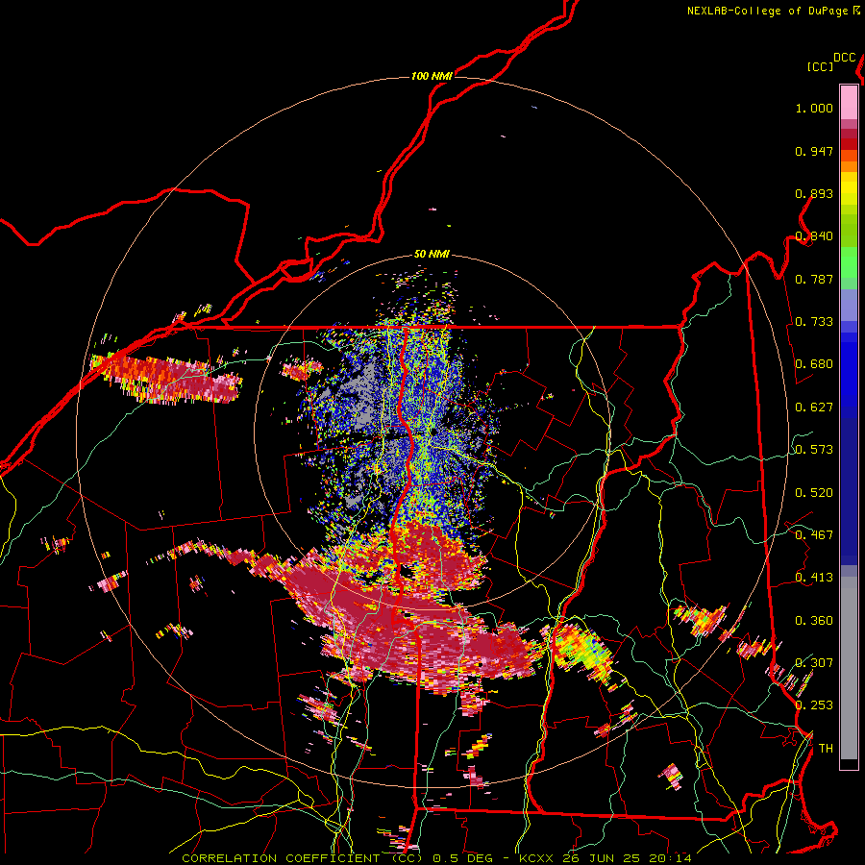Click the Correlation Coefficient caption at bottom
This screenshot has height=865, width=865.
(436, 858)
